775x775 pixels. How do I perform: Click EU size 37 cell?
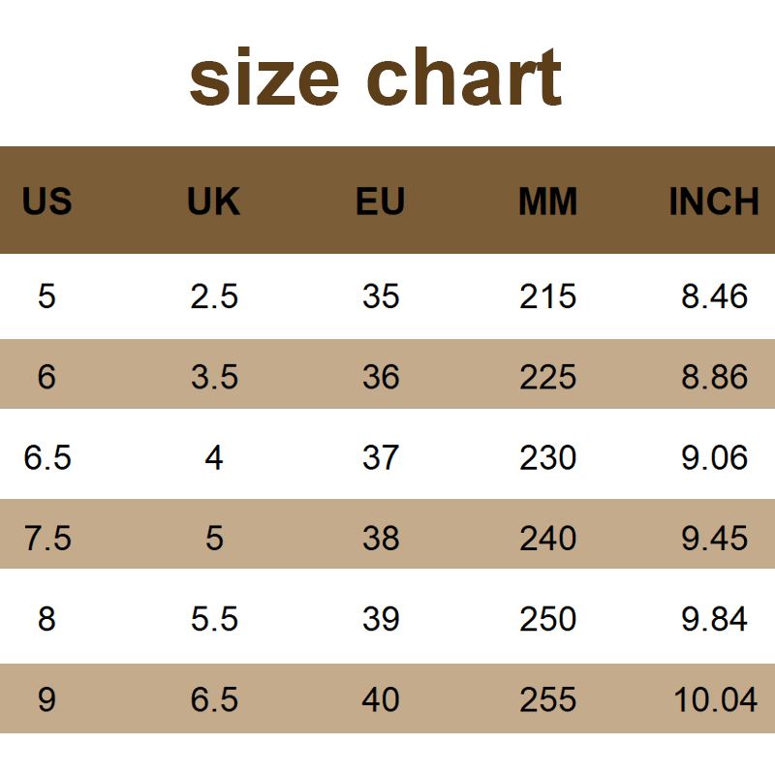point(381,457)
